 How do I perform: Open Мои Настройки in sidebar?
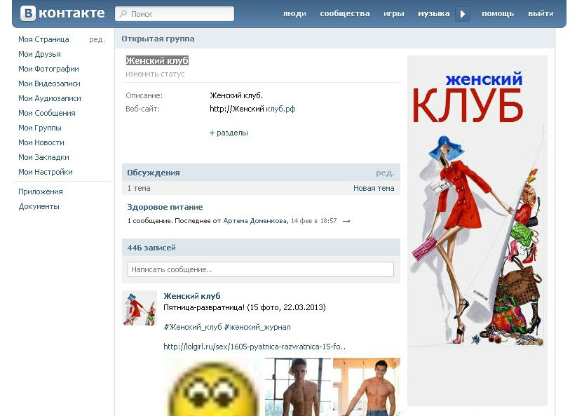(x=46, y=172)
